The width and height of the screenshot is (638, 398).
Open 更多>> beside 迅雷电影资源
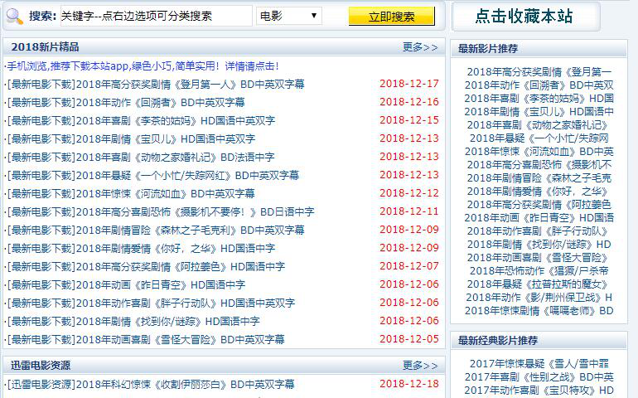click(420, 366)
